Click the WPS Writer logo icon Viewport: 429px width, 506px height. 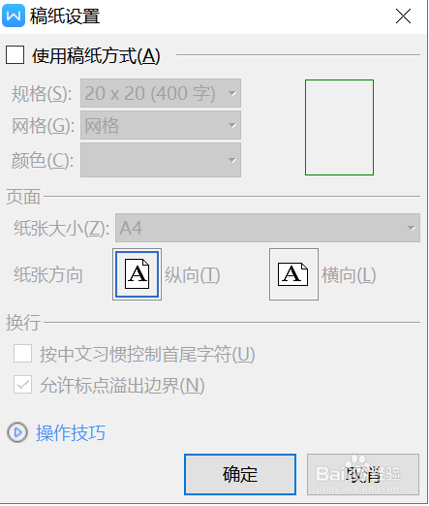[x=14, y=16]
